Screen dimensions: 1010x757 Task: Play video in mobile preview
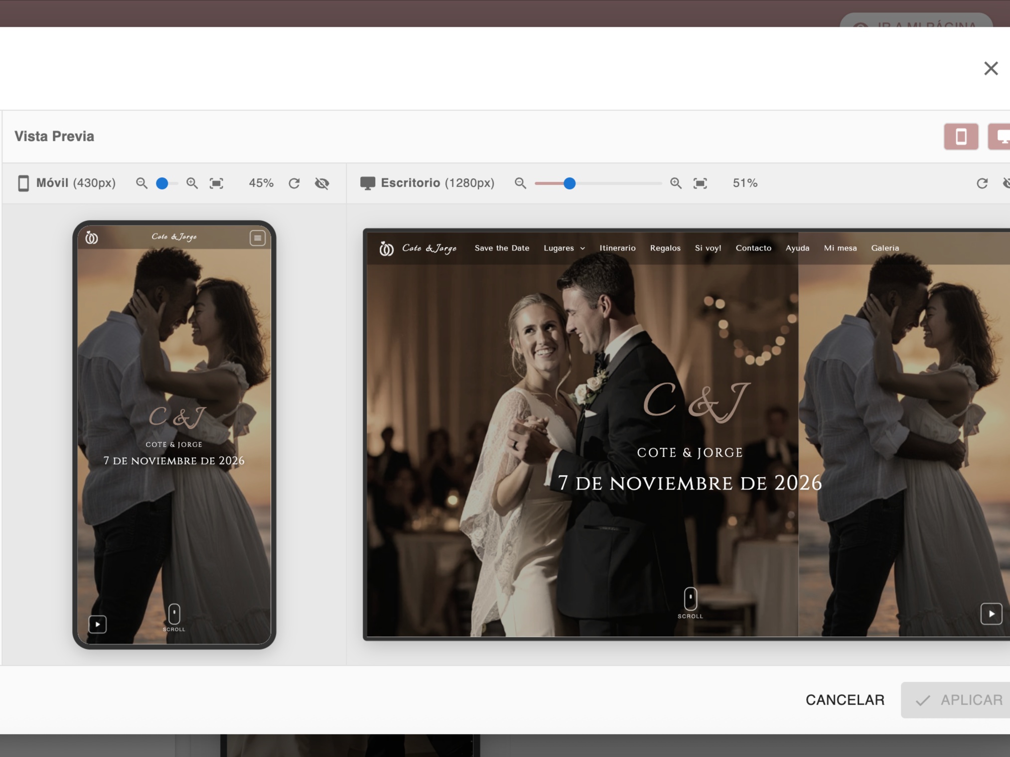coord(98,624)
